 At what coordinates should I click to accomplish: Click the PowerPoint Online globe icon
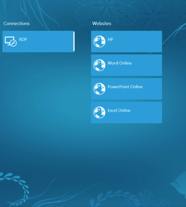(100, 89)
